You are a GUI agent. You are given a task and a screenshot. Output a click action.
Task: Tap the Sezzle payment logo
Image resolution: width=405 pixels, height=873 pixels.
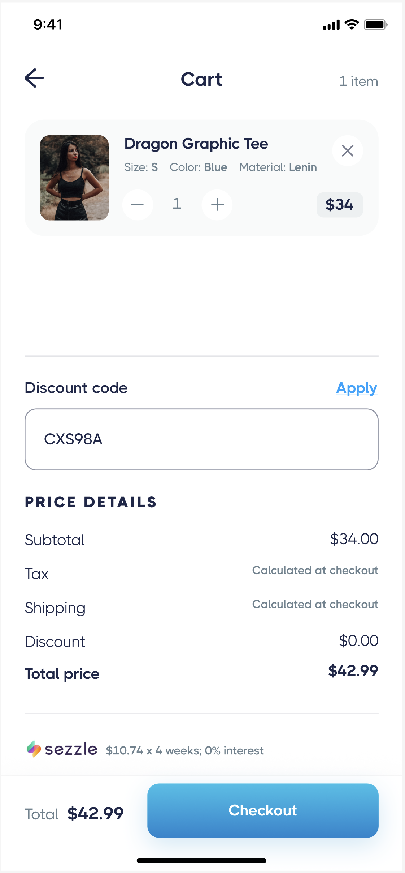point(62,750)
